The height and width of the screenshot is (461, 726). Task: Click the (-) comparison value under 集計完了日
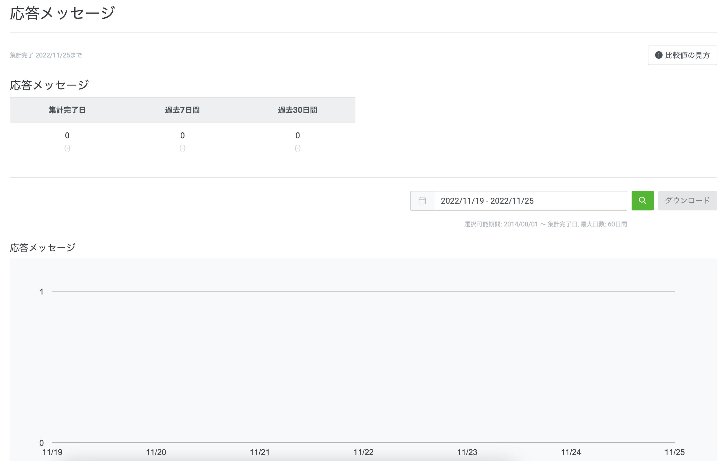pos(67,148)
